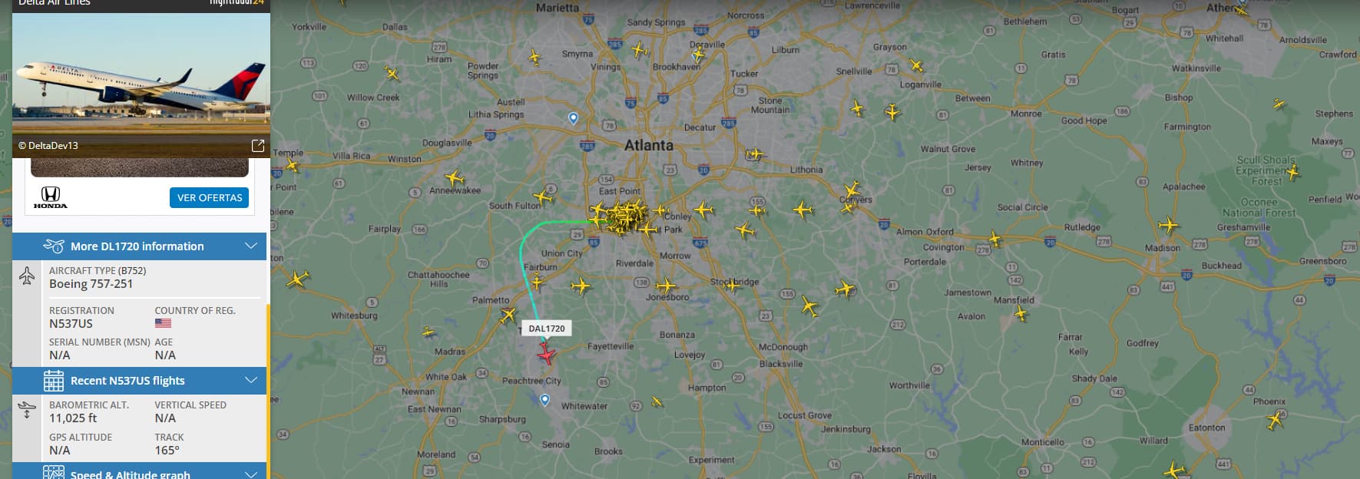Open the aircraft photo external link icon

(258, 145)
